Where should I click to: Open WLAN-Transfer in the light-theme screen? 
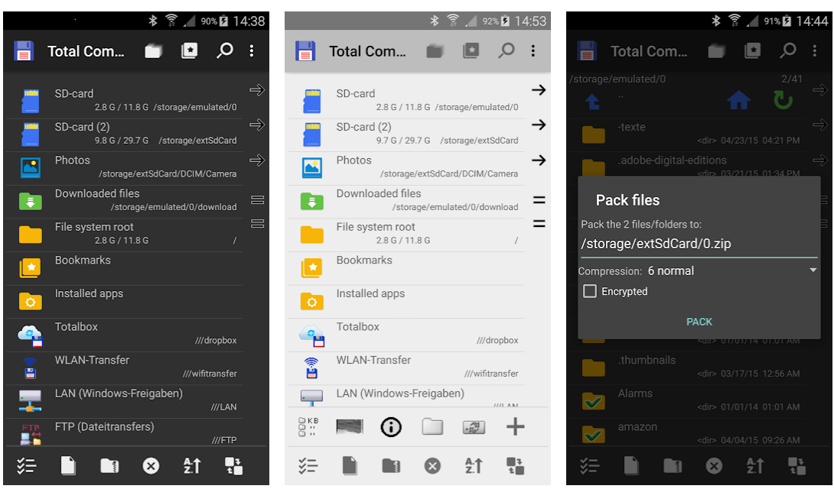pyautogui.click(x=406, y=368)
